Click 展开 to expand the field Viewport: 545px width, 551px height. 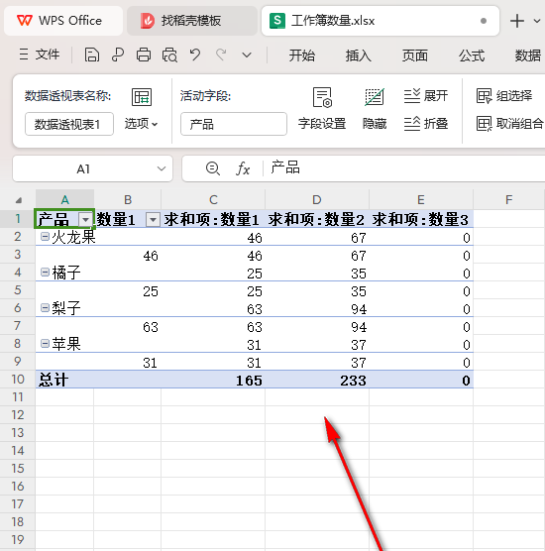pyautogui.click(x=426, y=95)
